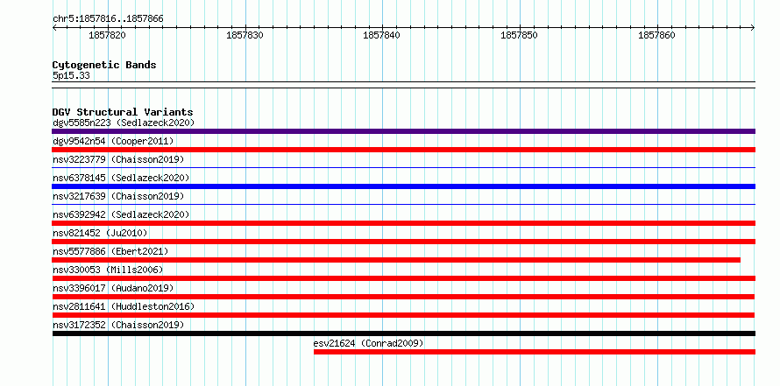This screenshot has width=780, height=386.
Task: Click ruler position 1857830
Action: [245, 35]
